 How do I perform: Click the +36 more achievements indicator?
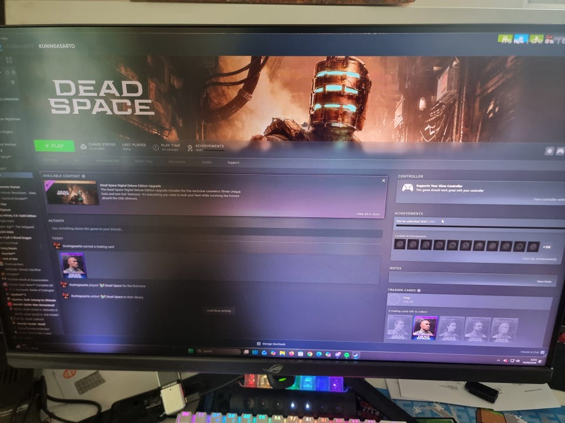pyautogui.click(x=547, y=247)
